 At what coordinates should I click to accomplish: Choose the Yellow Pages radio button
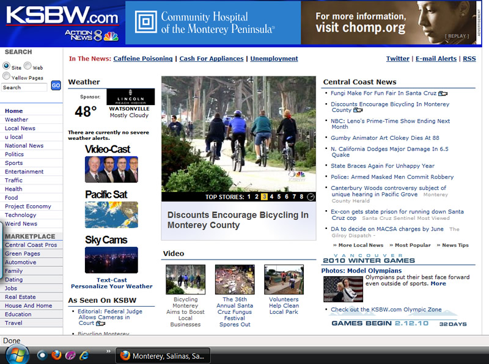(x=7, y=77)
